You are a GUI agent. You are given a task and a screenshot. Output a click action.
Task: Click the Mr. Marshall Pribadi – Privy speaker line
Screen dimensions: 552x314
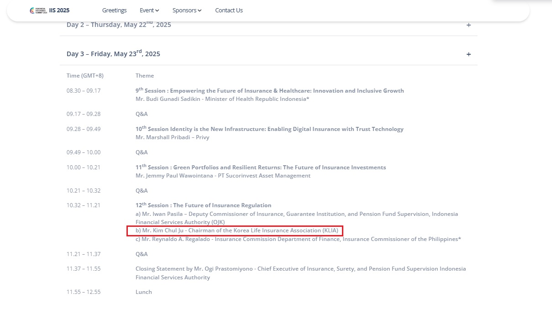(x=172, y=137)
